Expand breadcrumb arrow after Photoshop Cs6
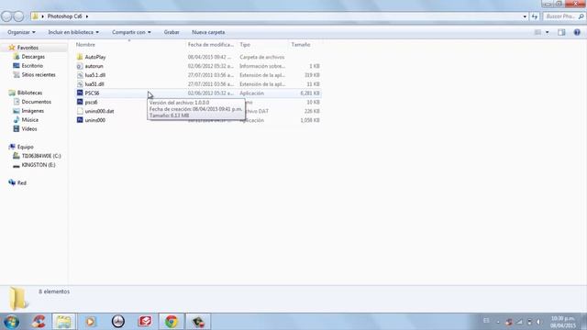Image resolution: width=587 pixels, height=330 pixels. (87, 16)
